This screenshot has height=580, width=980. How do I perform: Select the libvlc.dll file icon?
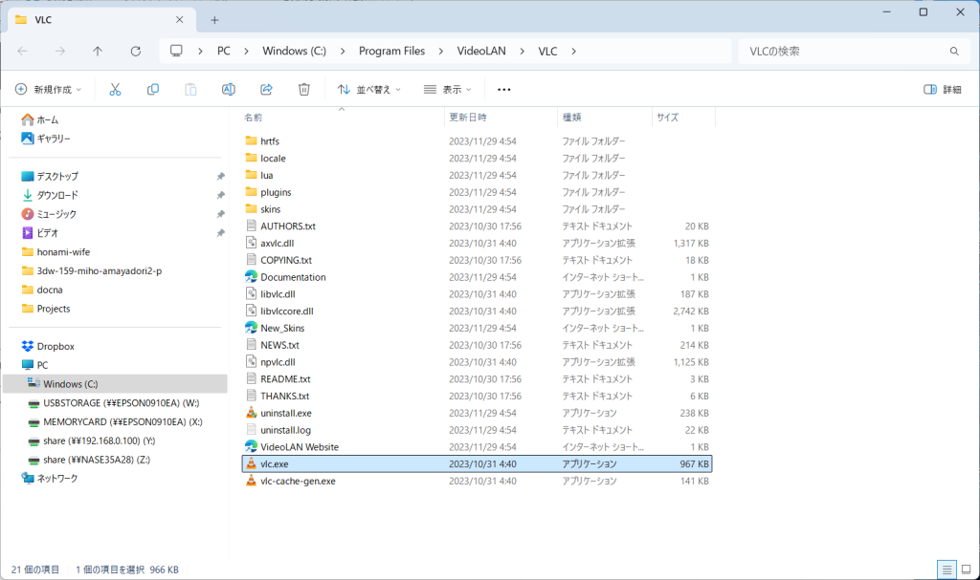252,293
